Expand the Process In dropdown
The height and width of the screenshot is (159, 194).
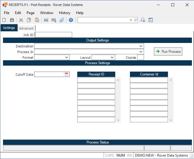click(x=141, y=52)
